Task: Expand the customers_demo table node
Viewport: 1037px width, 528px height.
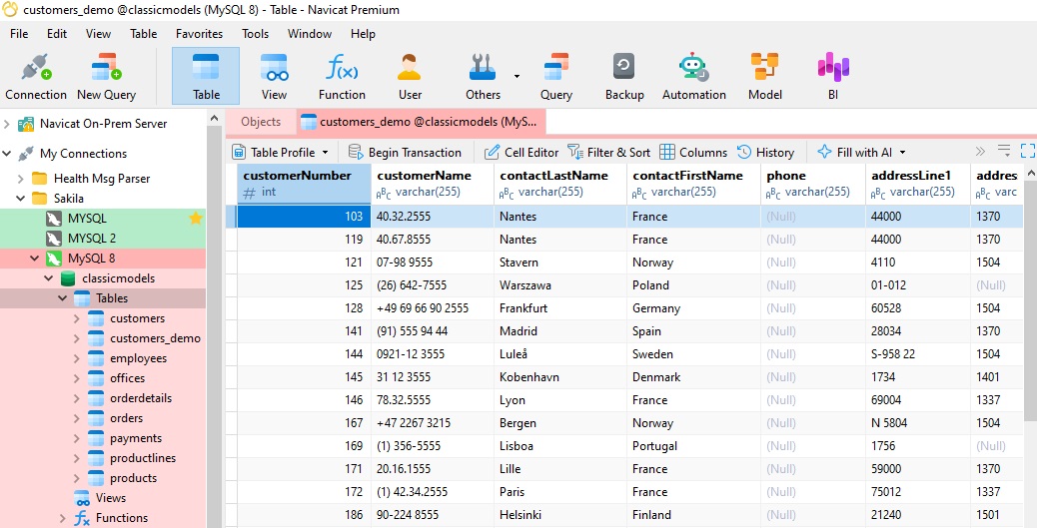Action: coord(76,338)
